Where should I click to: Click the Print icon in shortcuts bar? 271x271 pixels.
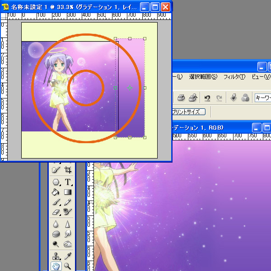[x=181, y=98]
